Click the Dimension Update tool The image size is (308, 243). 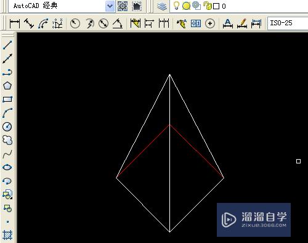tap(256, 23)
